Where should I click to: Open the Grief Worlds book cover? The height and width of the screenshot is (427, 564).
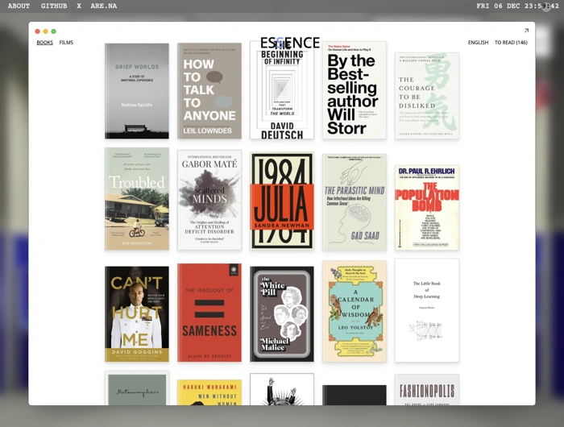(137, 91)
